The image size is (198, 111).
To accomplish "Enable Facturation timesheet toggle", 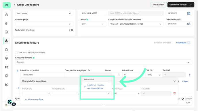I will (x=71, y=30).
